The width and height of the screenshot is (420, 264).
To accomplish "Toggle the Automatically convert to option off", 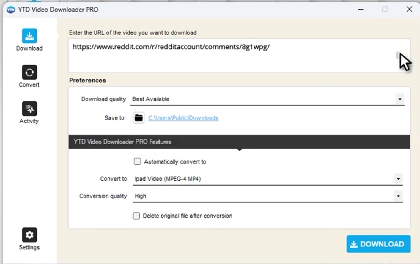I will click(137, 161).
